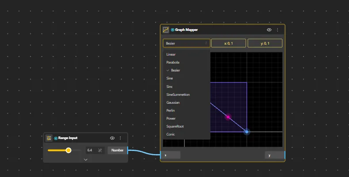Choose the checked Bezier option
Viewport: 349px width, 177px height.
186,70
